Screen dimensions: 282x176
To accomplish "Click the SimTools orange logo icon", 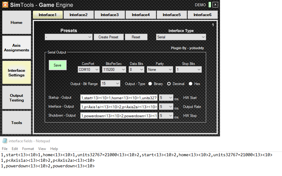I will (x=5, y=5).
